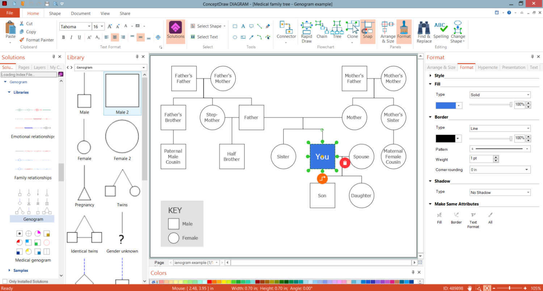Viewport: 543px width, 291px height.
Task: Click the red delete button near You
Action: tap(345, 163)
